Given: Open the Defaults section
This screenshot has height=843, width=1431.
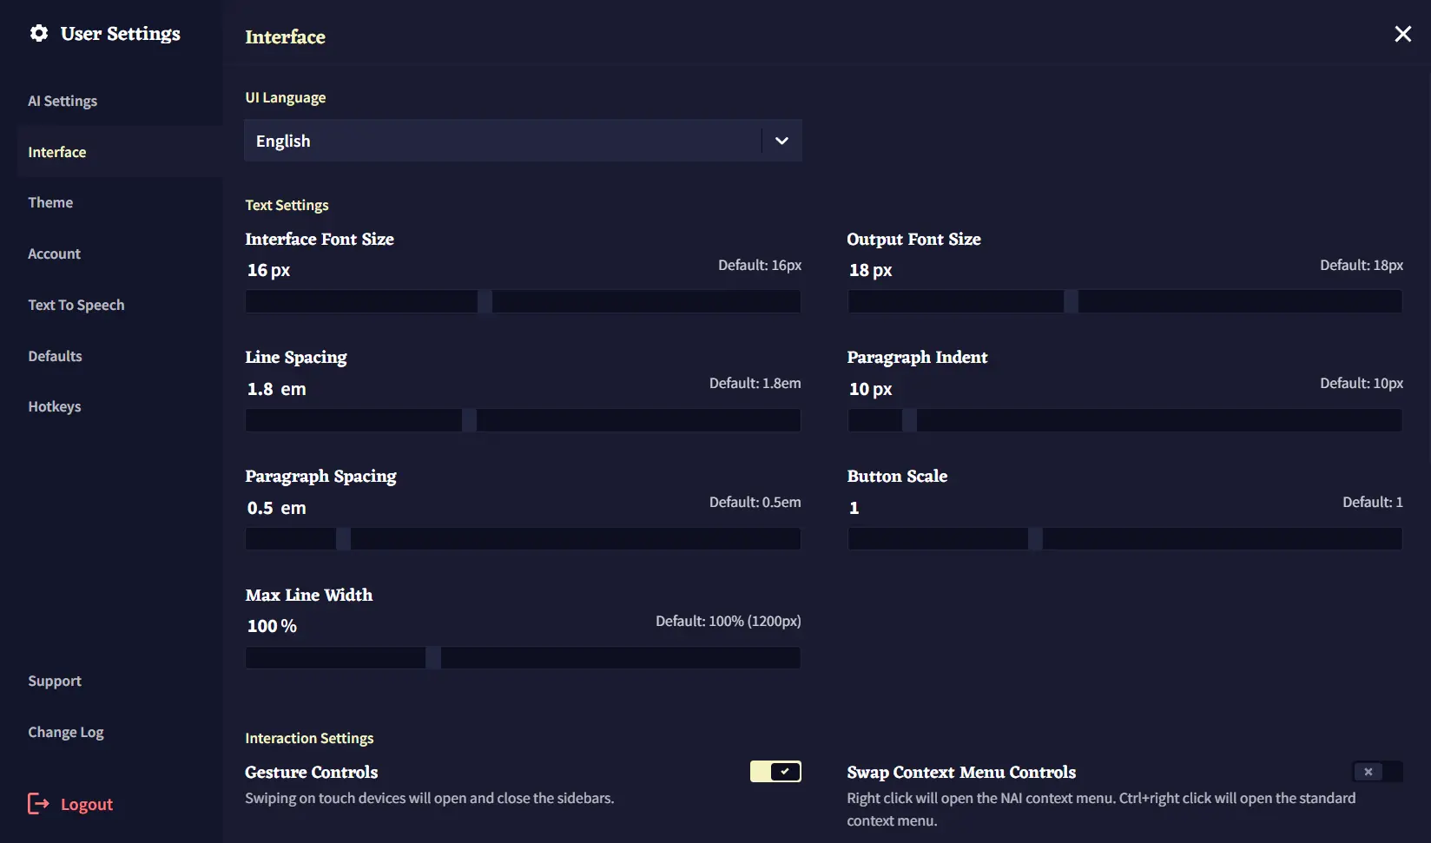Looking at the screenshot, I should 55,356.
